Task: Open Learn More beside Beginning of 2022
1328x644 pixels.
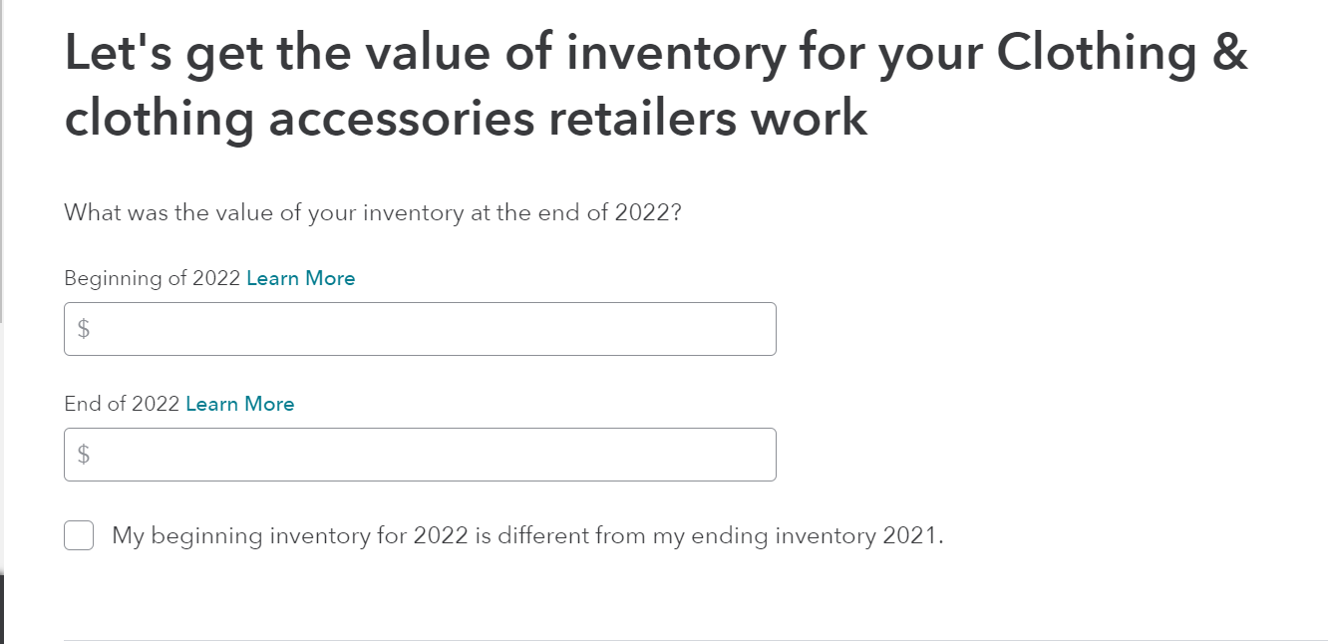Action: point(300,278)
